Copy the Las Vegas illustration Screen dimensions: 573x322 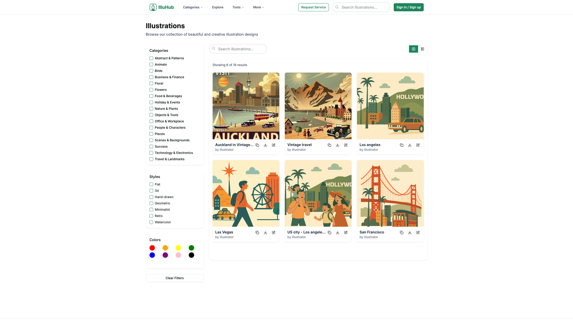coord(257,232)
